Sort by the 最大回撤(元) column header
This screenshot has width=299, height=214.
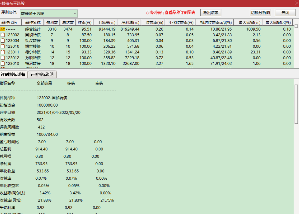[248, 22]
